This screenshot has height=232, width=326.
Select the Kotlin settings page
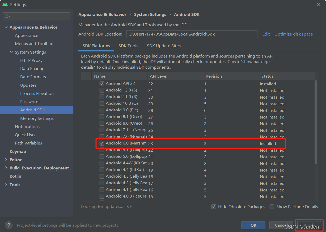[x=15, y=176]
